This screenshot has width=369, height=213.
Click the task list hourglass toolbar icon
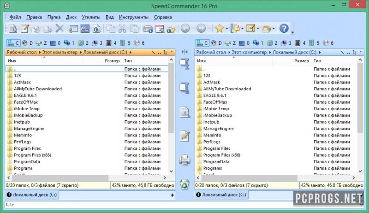point(73,29)
